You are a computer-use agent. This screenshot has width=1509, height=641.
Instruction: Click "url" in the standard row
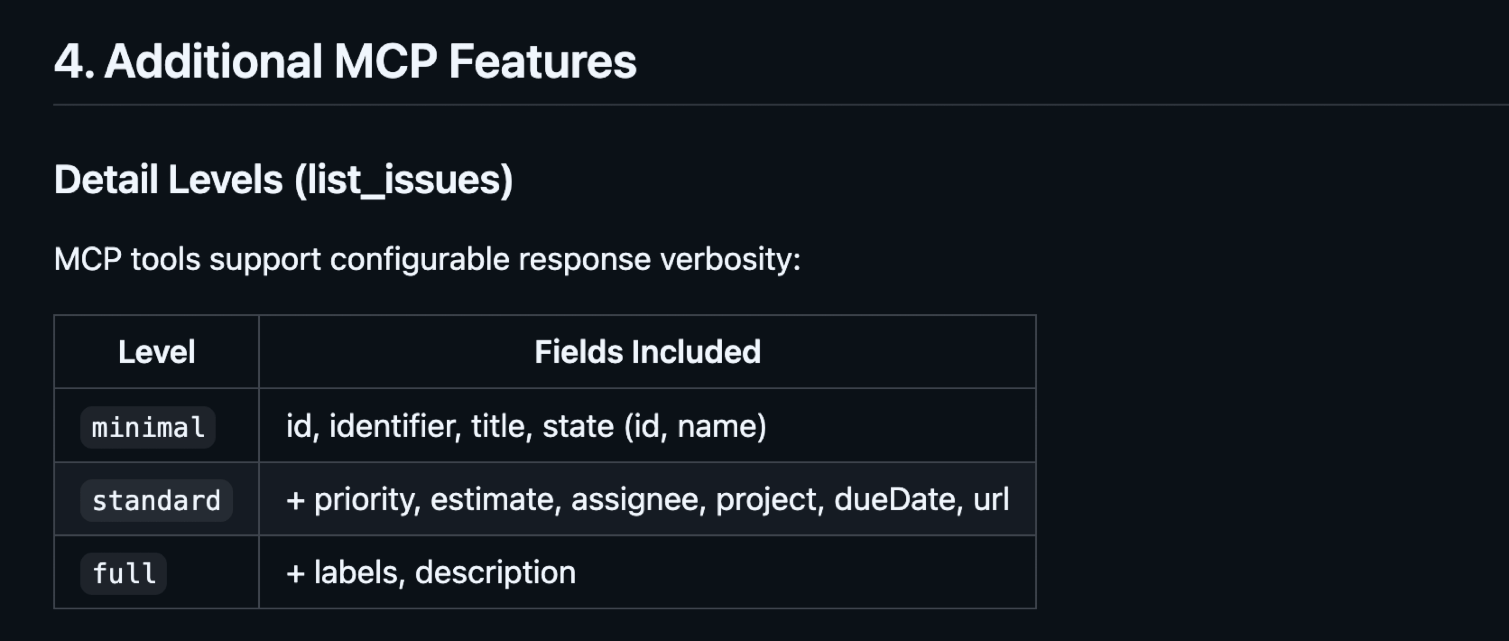(x=991, y=499)
